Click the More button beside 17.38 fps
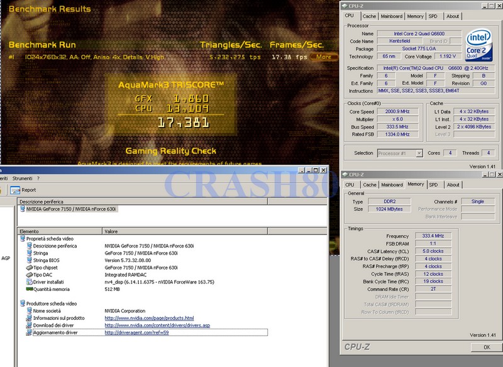The width and height of the screenshot is (503, 367). coord(324,57)
